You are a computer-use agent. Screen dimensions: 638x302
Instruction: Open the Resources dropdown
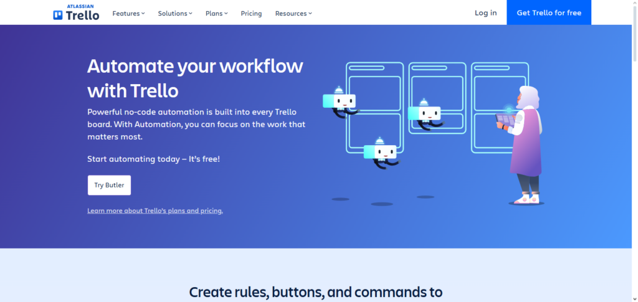click(293, 14)
